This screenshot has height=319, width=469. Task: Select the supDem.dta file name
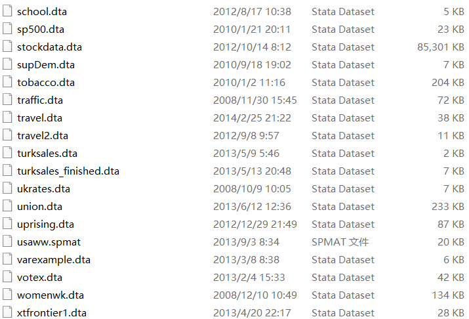(46, 64)
